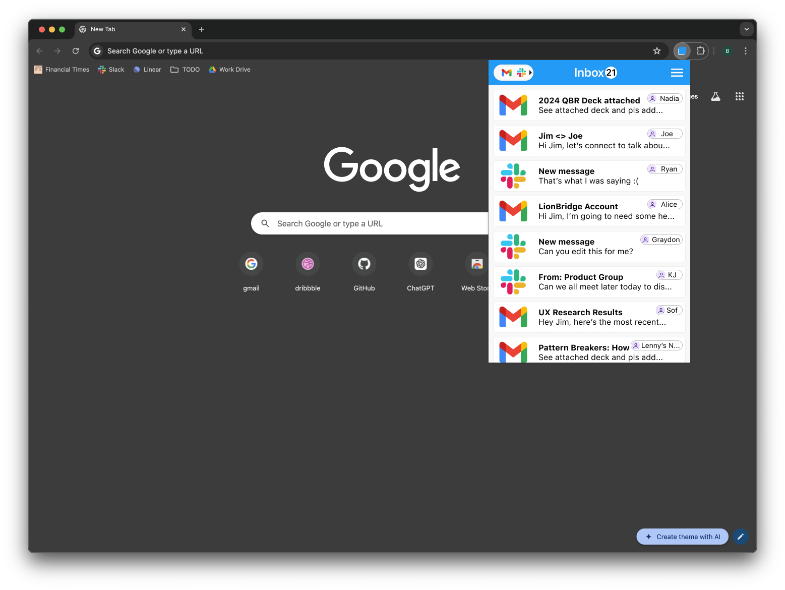
Task: Reload the page with refresh icon
Action: coord(76,51)
